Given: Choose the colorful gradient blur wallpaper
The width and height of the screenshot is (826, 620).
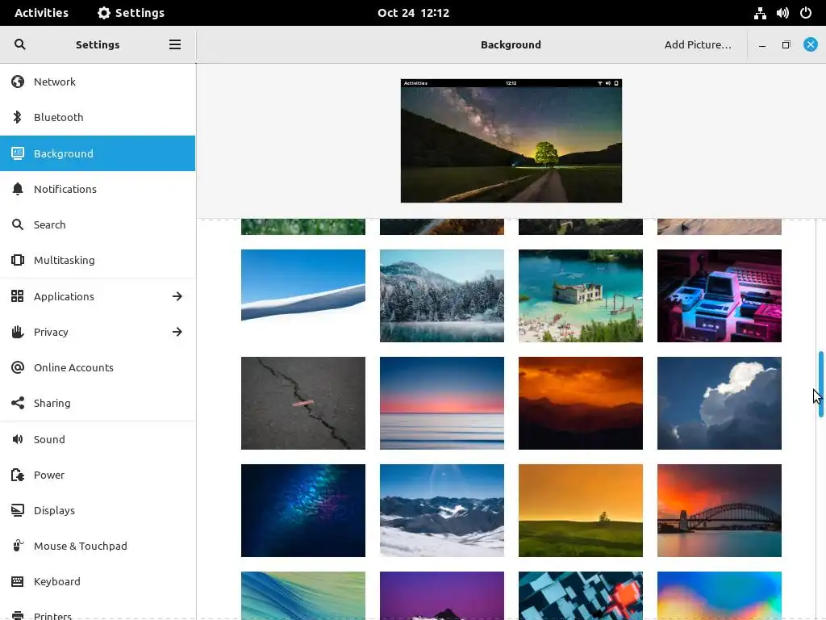Looking at the screenshot, I should click(x=719, y=595).
